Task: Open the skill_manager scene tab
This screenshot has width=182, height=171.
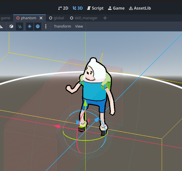Action: click(x=84, y=18)
